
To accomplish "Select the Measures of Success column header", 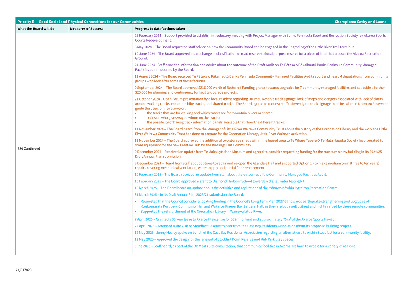I will (87, 29).
